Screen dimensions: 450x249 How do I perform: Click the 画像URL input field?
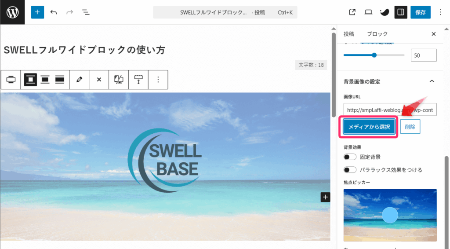tap(390, 110)
